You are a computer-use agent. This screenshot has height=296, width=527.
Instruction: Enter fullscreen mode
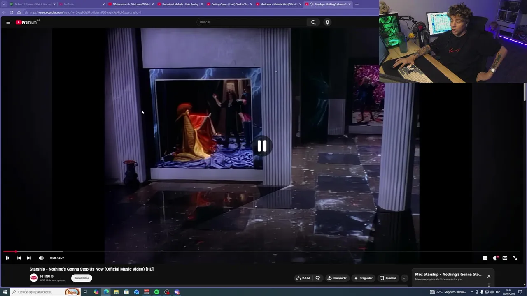(515, 258)
